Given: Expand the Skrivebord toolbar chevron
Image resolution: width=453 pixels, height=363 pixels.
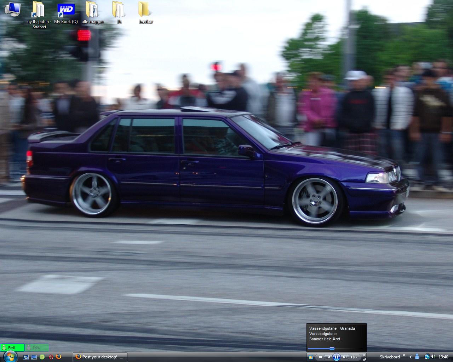Looking at the screenshot, I should click(x=404, y=356).
